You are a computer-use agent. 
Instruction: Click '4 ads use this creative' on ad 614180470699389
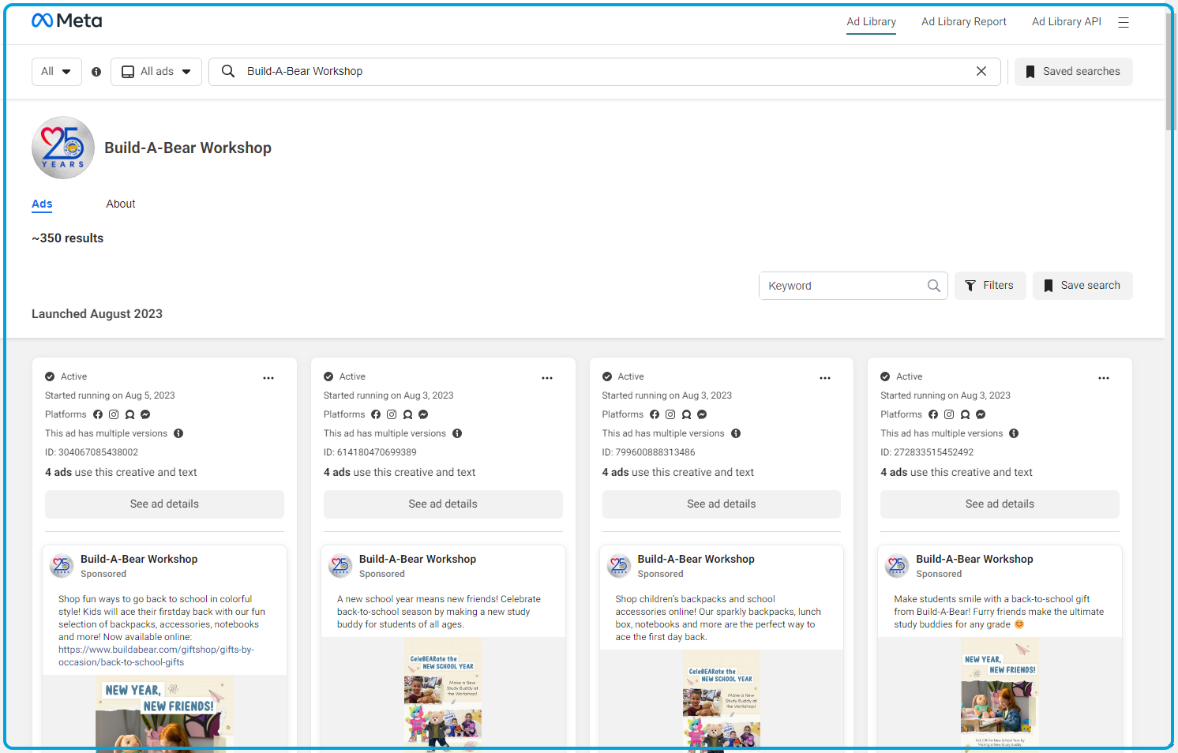click(400, 473)
